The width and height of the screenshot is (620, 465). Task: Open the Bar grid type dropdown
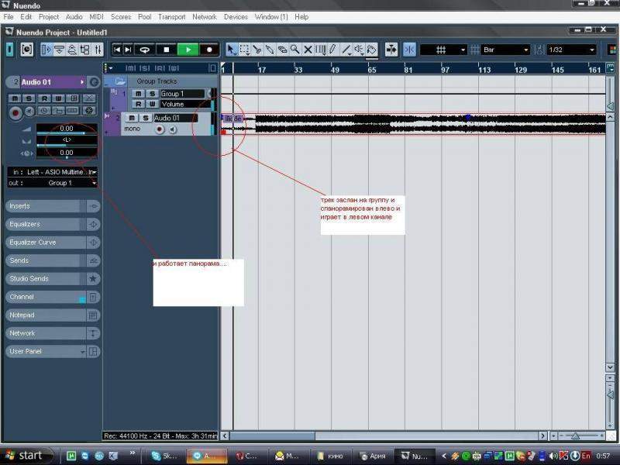pyautogui.click(x=505, y=50)
